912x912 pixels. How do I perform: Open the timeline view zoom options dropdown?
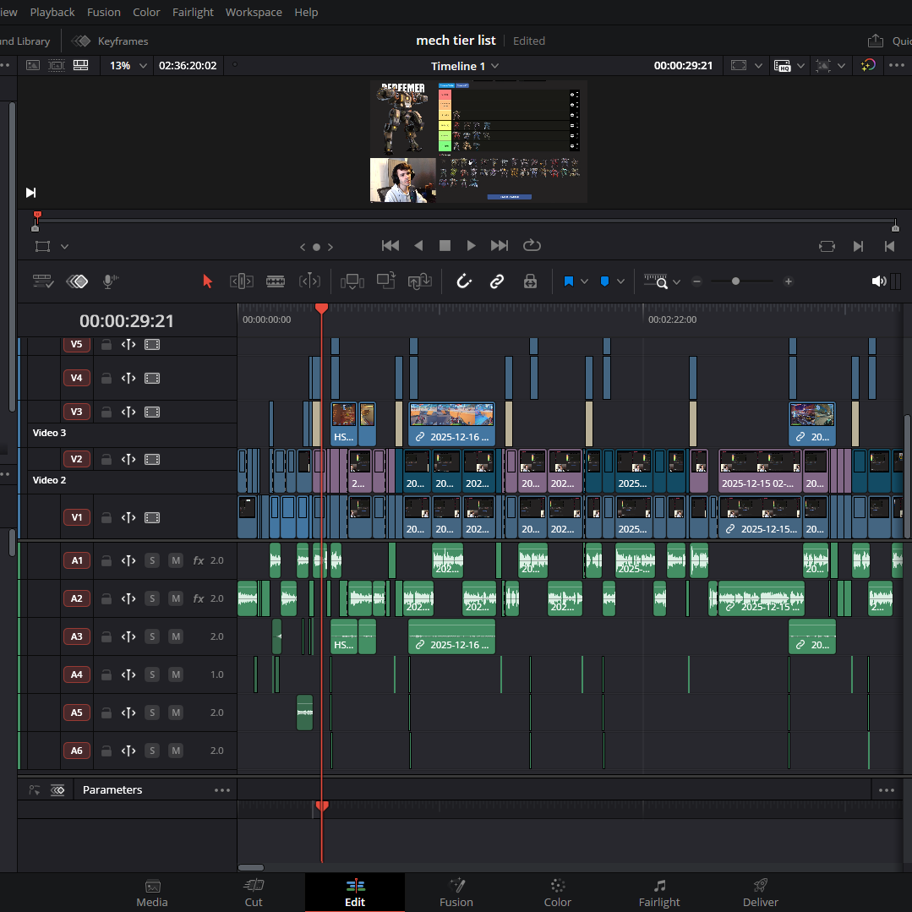click(676, 282)
